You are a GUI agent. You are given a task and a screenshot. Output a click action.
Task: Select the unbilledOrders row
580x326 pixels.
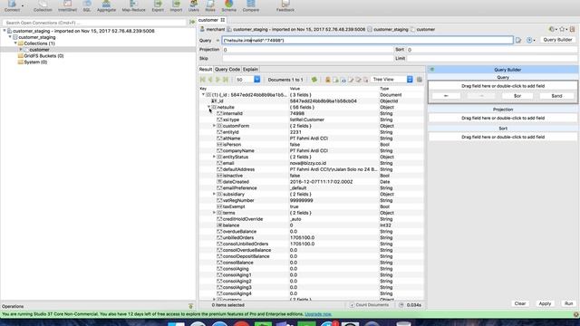click(x=311, y=237)
